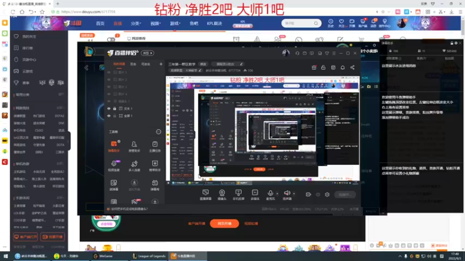Open the PK tool in the toolbox

tap(134, 201)
